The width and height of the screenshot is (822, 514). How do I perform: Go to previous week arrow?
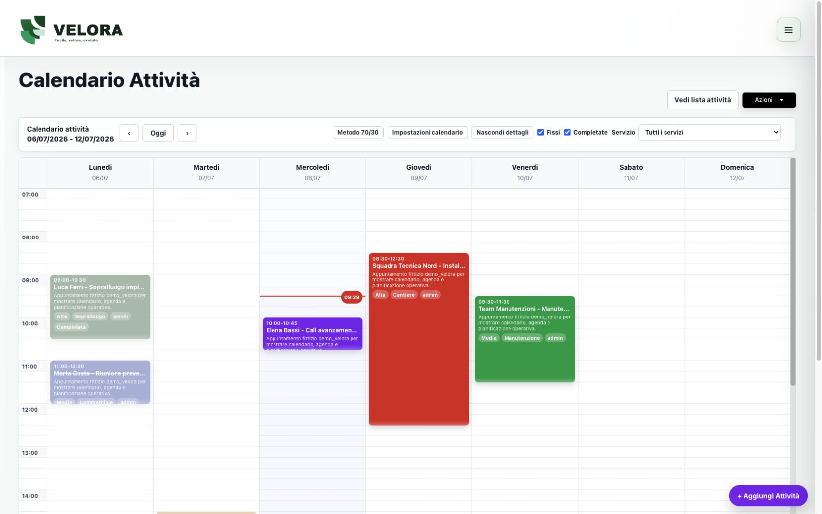pos(129,133)
